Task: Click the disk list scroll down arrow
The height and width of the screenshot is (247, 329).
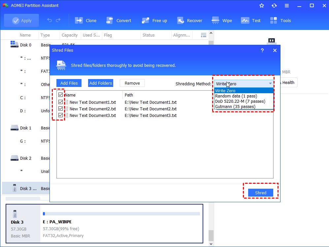Action: click(211, 244)
